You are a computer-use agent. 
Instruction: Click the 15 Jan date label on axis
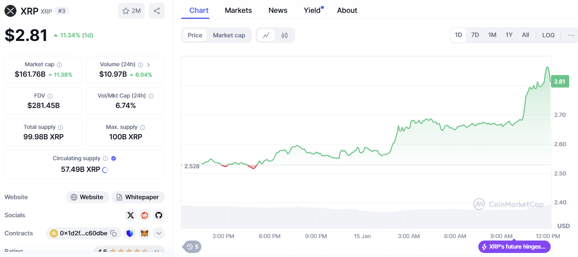(362, 236)
